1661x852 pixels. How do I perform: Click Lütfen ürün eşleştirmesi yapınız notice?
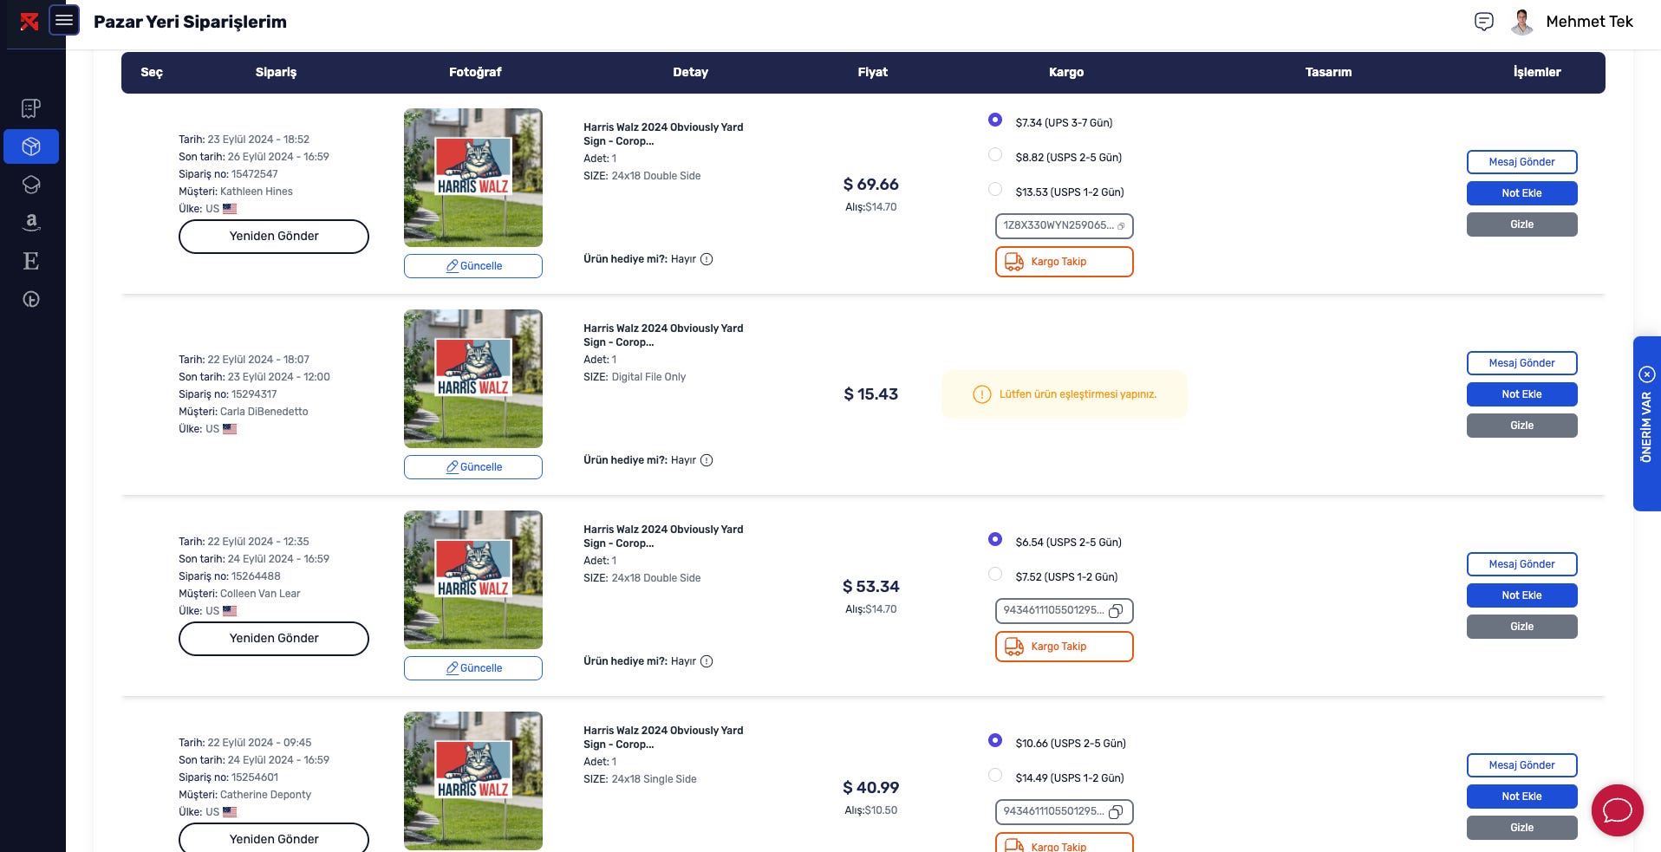pyautogui.click(x=1065, y=394)
